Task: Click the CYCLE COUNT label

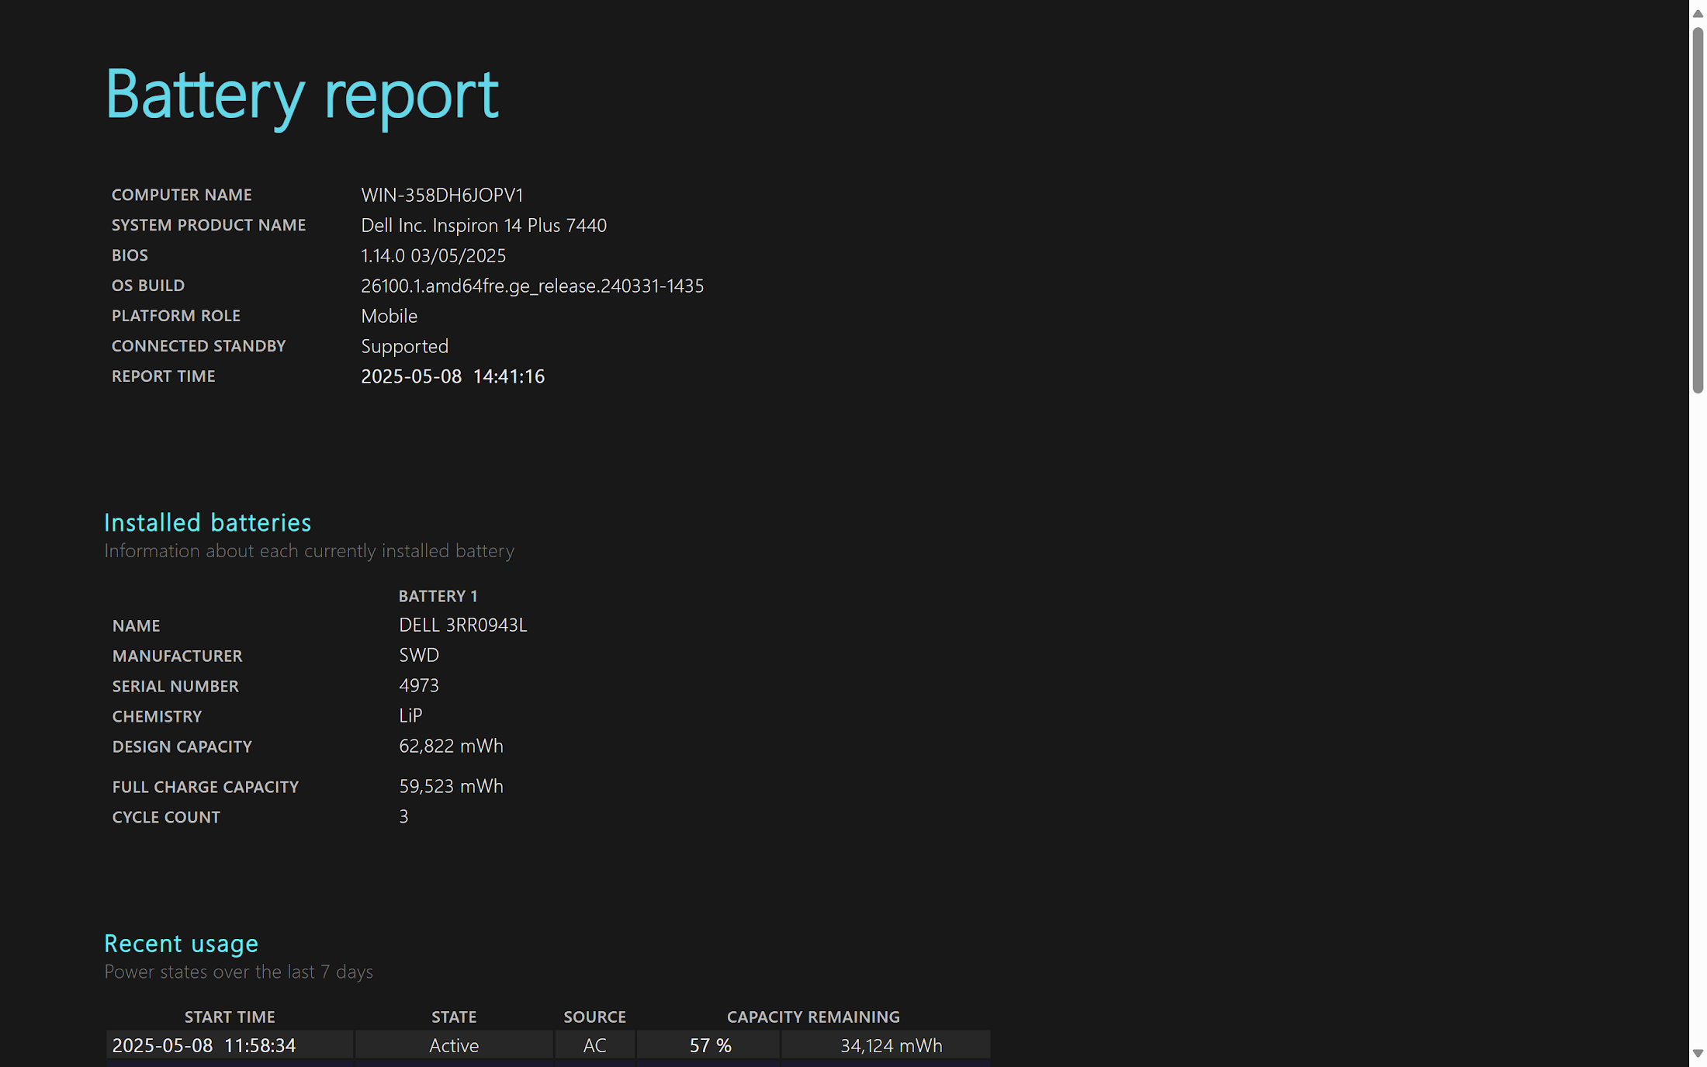Action: [x=166, y=817]
